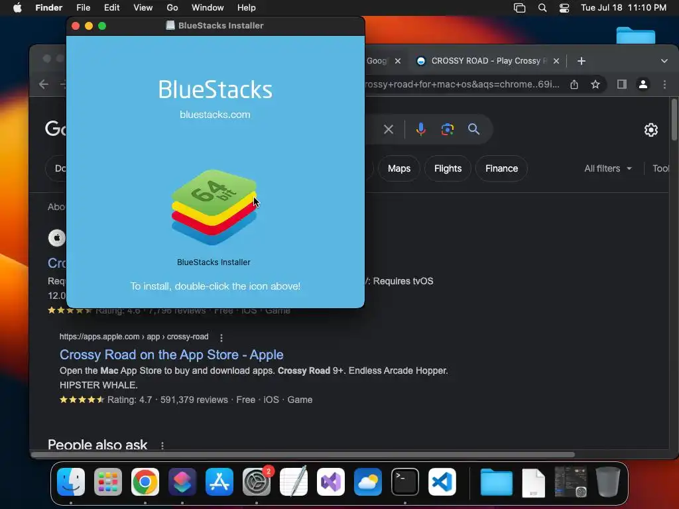Click the Chrome address bar URL
The image size is (679, 509).
pyautogui.click(x=462, y=84)
